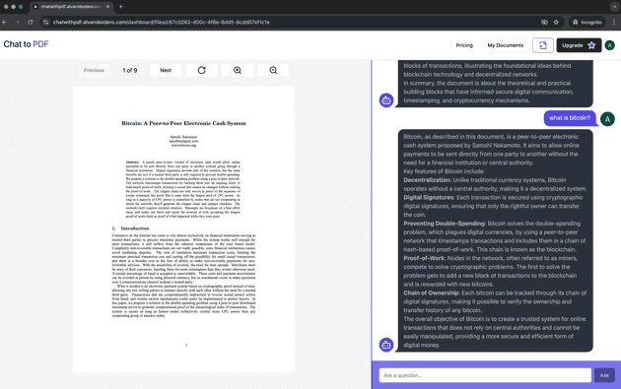Open a new browser tab
Viewport: 621px width, 389px height.
pos(121,6)
